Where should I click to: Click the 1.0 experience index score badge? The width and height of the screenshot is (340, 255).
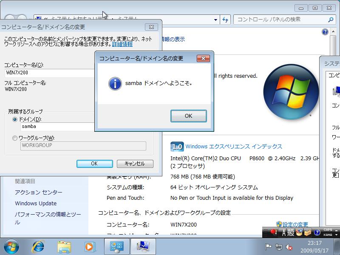[177, 147]
